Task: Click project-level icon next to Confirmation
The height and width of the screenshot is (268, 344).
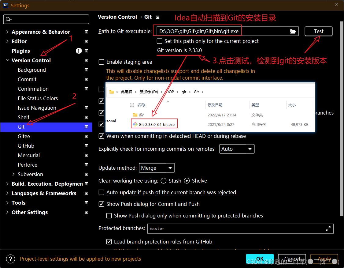Action: (x=87, y=89)
